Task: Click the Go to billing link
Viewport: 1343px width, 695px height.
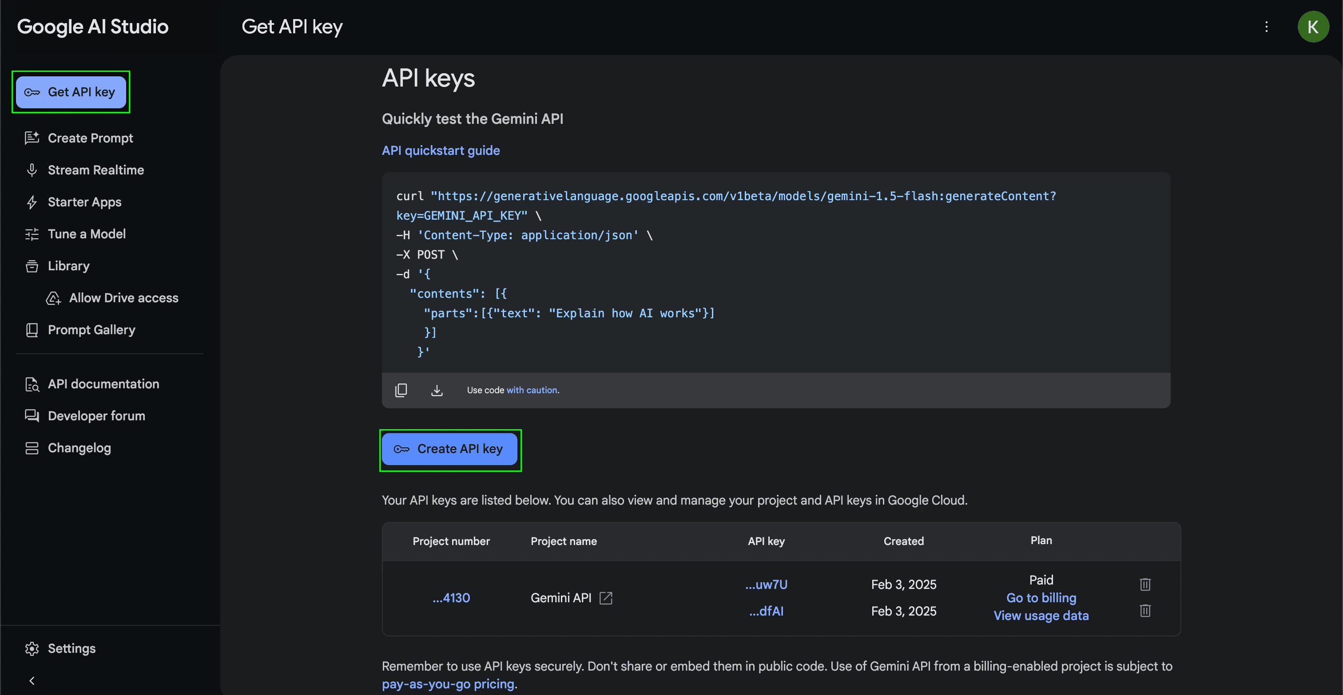Action: [x=1041, y=597]
